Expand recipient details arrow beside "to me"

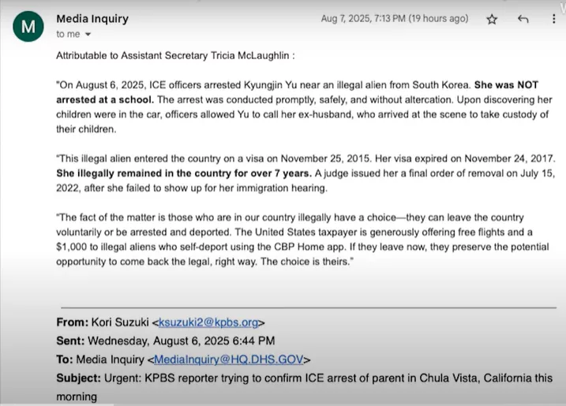[88, 34]
